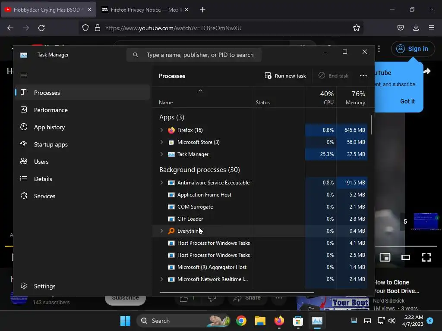Open Startup apps page

82,144
